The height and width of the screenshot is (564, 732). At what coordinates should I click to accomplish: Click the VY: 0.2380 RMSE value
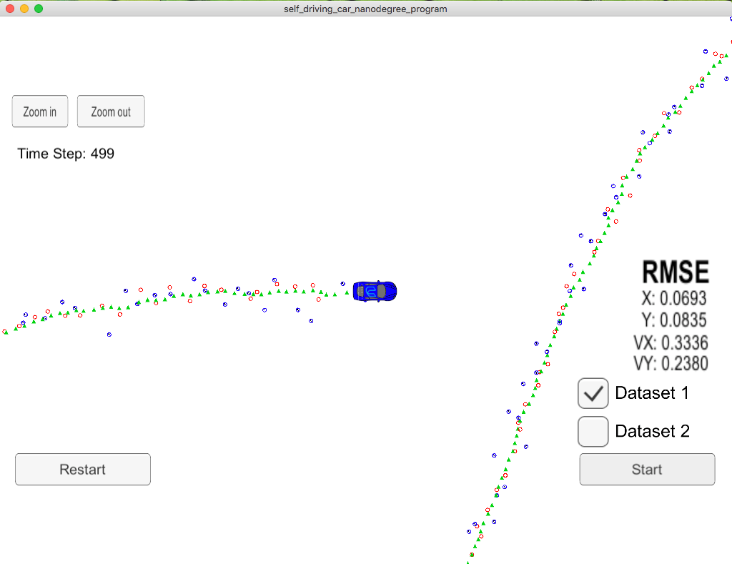(x=671, y=363)
